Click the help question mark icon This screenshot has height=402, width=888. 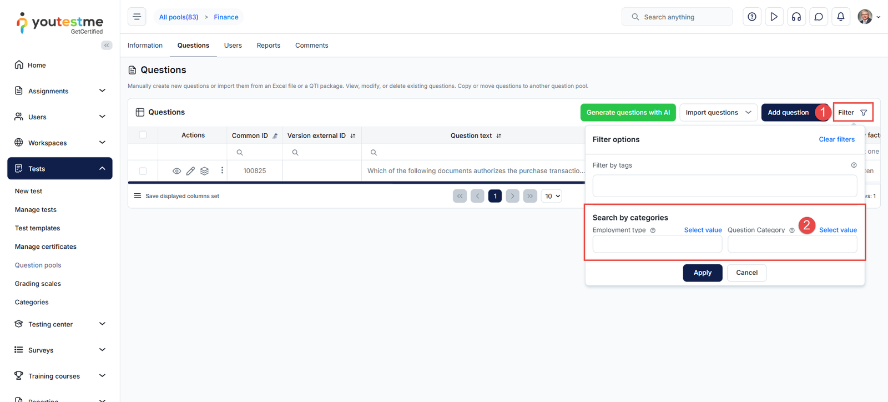click(751, 17)
